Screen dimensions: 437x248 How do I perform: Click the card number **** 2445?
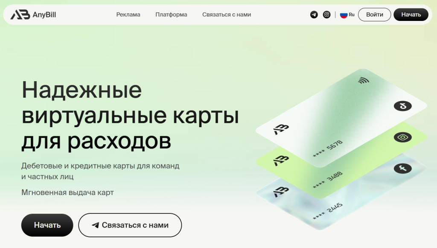[327, 211]
